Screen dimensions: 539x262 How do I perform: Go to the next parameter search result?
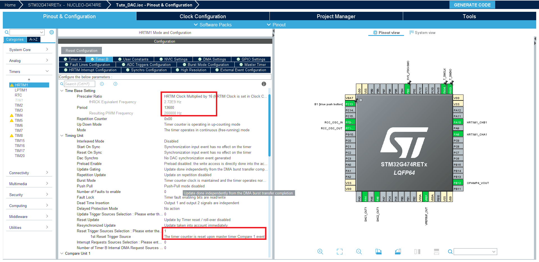[x=115, y=84]
